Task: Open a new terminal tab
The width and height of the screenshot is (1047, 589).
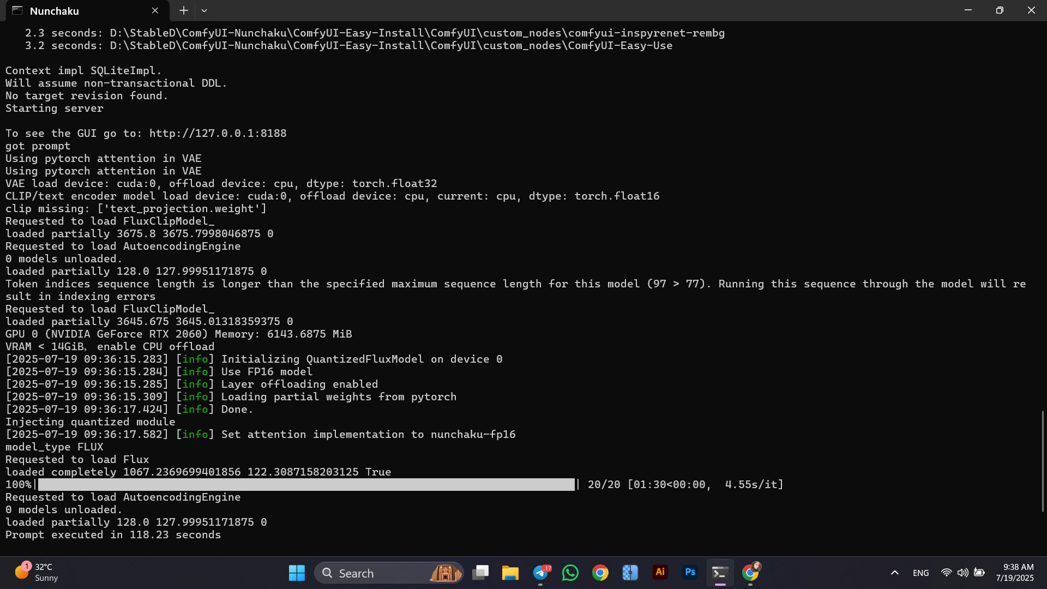Action: (184, 10)
